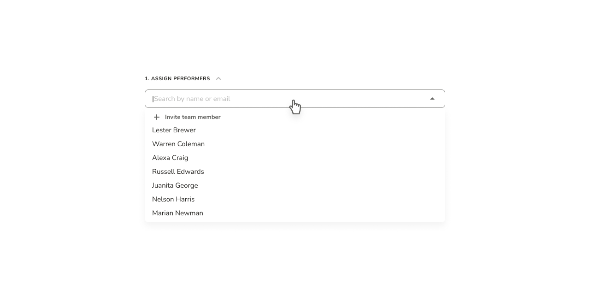Add Warren Coleman to performers

pos(295,144)
